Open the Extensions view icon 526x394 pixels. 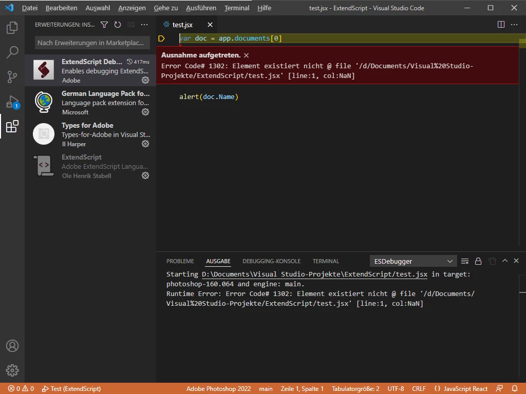[12, 126]
